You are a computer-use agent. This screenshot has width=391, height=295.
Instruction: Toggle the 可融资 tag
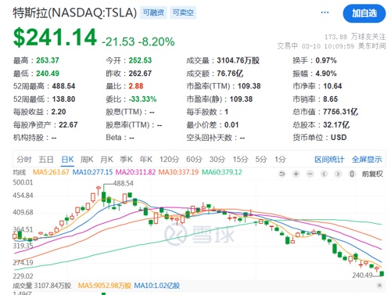[x=153, y=13]
